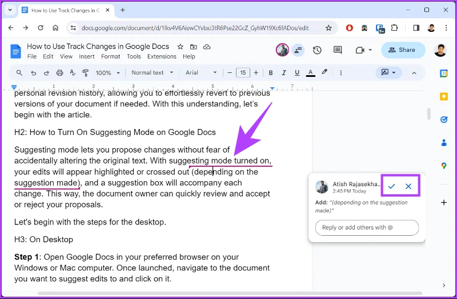Bookmark this page with the star

328,28
